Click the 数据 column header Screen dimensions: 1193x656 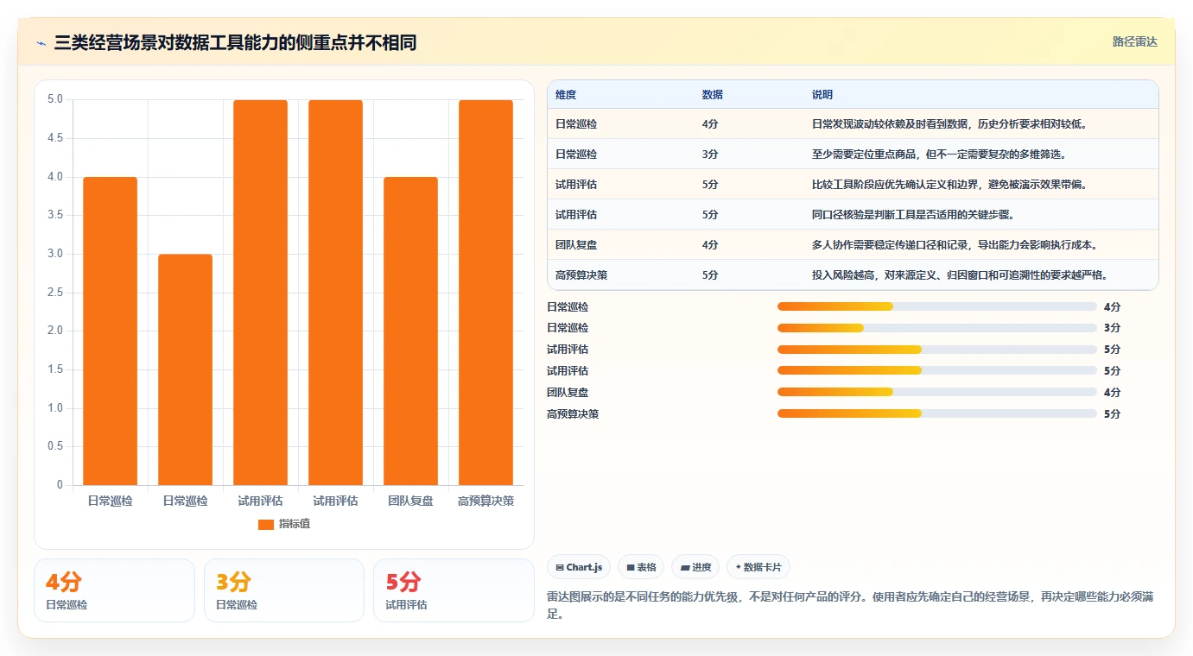coord(713,94)
